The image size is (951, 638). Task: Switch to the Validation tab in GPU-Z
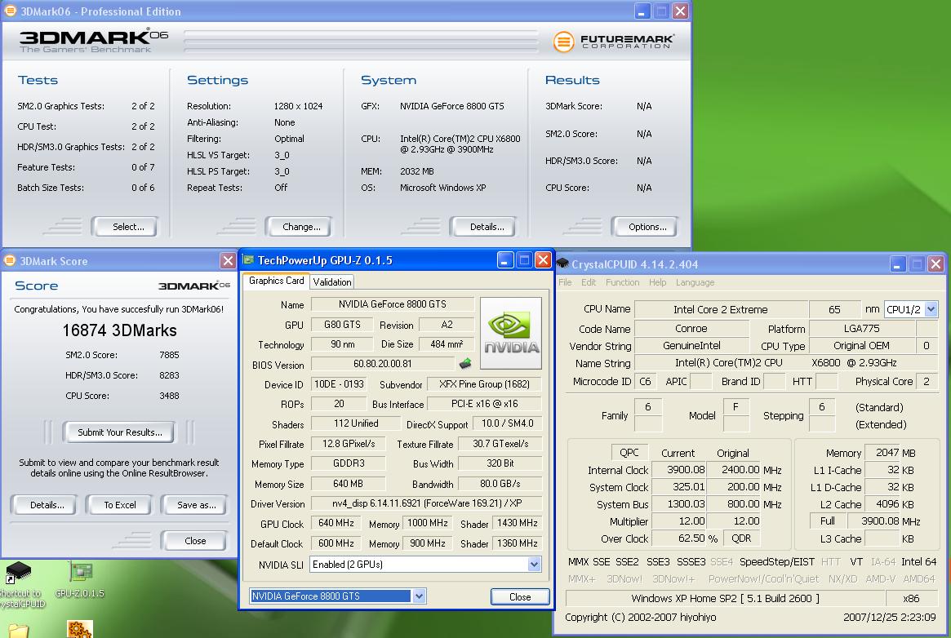(331, 281)
